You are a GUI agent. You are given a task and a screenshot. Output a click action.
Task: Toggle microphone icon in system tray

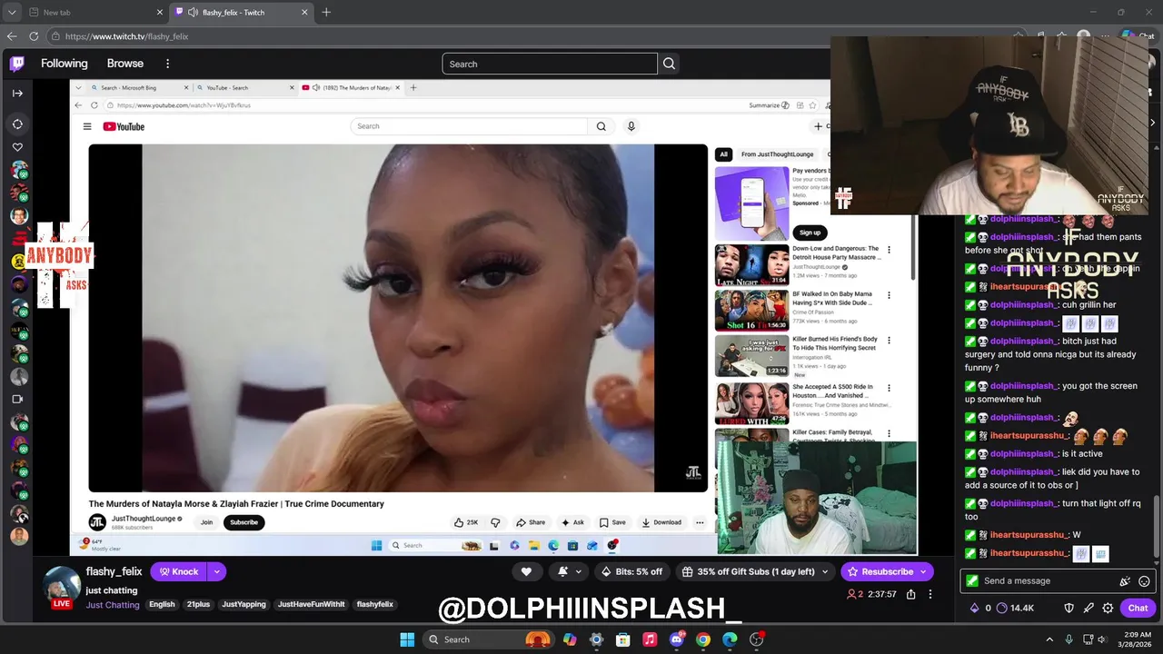(1069, 639)
